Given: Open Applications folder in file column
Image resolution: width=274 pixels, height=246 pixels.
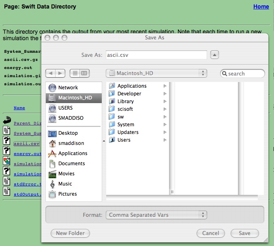Looking at the screenshot, I should click(137, 86).
